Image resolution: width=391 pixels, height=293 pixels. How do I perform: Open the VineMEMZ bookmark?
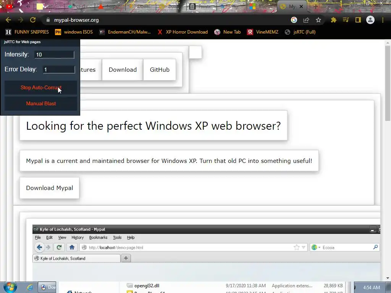(x=263, y=32)
